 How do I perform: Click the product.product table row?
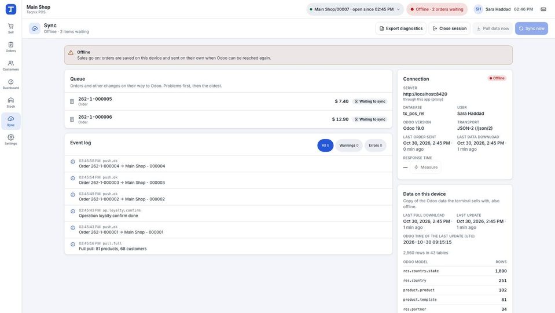(x=455, y=290)
